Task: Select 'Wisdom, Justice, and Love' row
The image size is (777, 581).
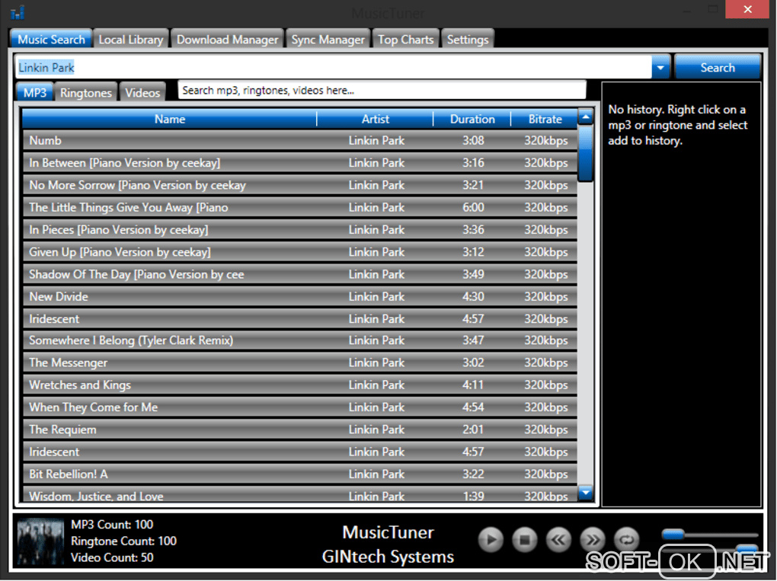Action: click(300, 494)
